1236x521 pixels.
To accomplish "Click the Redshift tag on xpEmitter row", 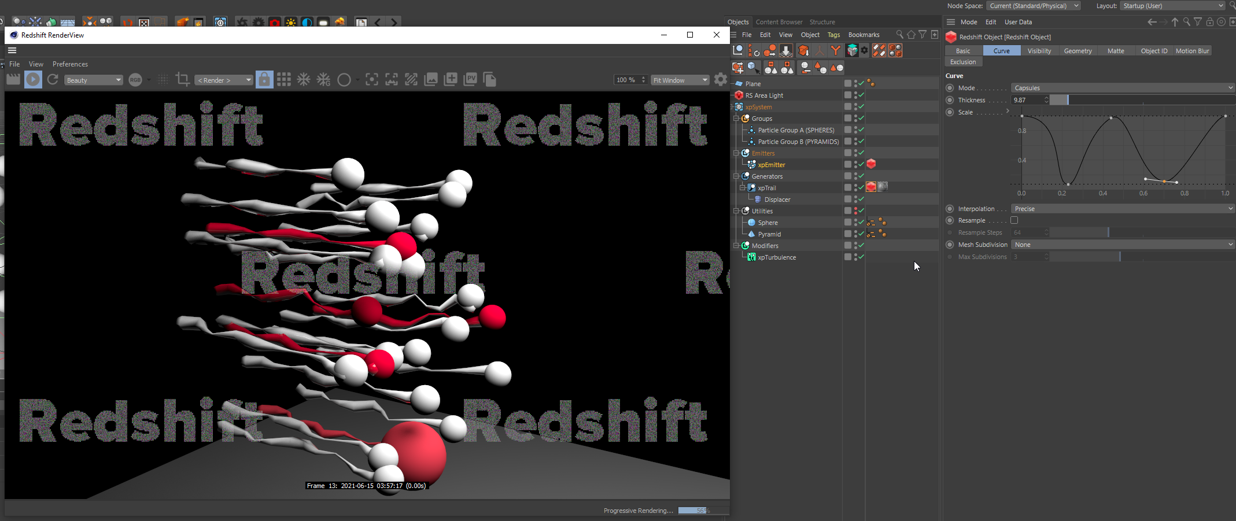I will point(871,164).
